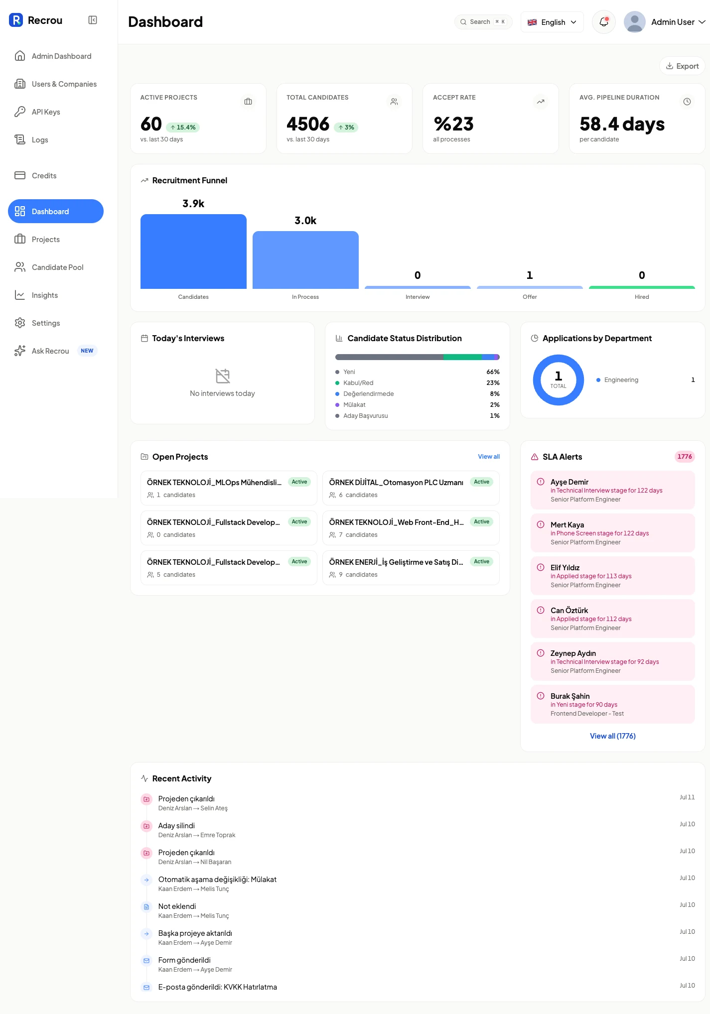710x1014 pixels.
Task: Open Elif Yıldız SLA alert
Action: 613,576
